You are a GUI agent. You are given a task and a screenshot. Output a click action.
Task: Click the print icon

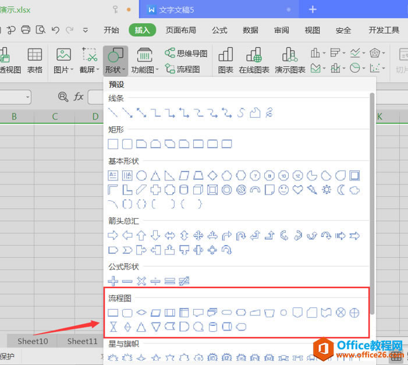point(26,30)
